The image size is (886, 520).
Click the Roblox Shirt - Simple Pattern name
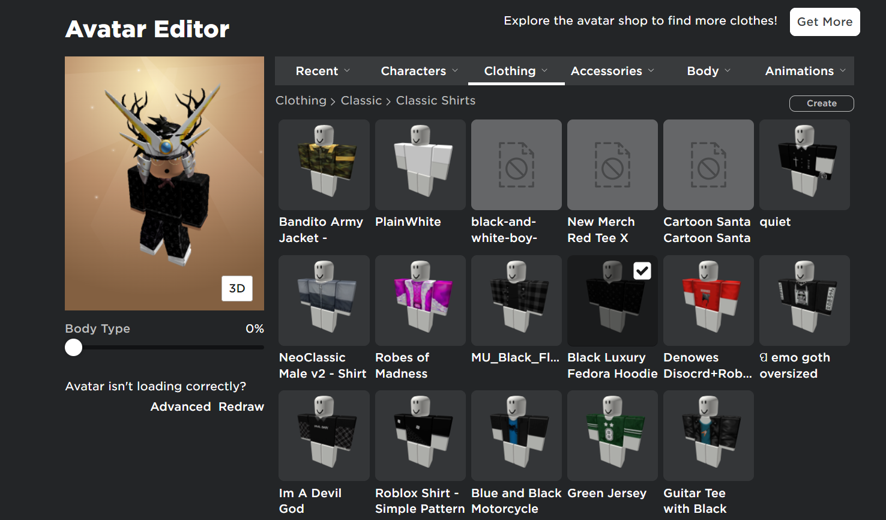pyautogui.click(x=420, y=501)
